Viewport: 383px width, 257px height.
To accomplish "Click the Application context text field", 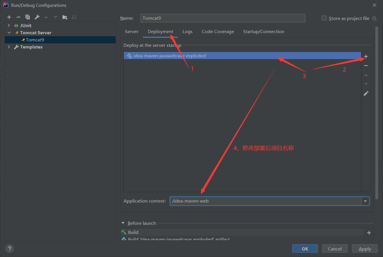I will coord(266,201).
